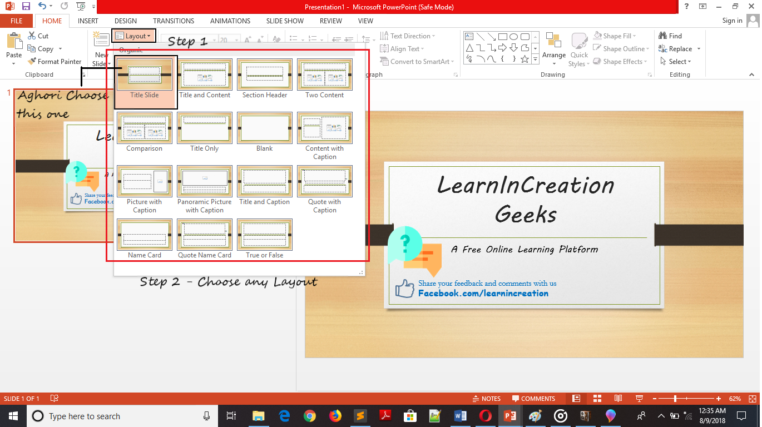Click the Sign in link

tap(732, 21)
